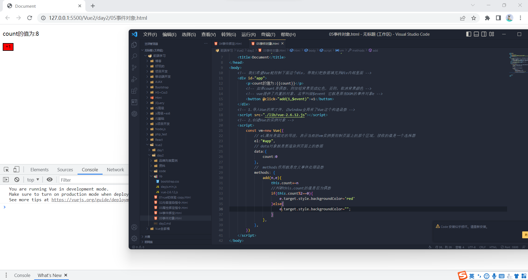Viewport: 528px width, 280px height.
Task: Open a new browser tab
Action: (x=93, y=6)
